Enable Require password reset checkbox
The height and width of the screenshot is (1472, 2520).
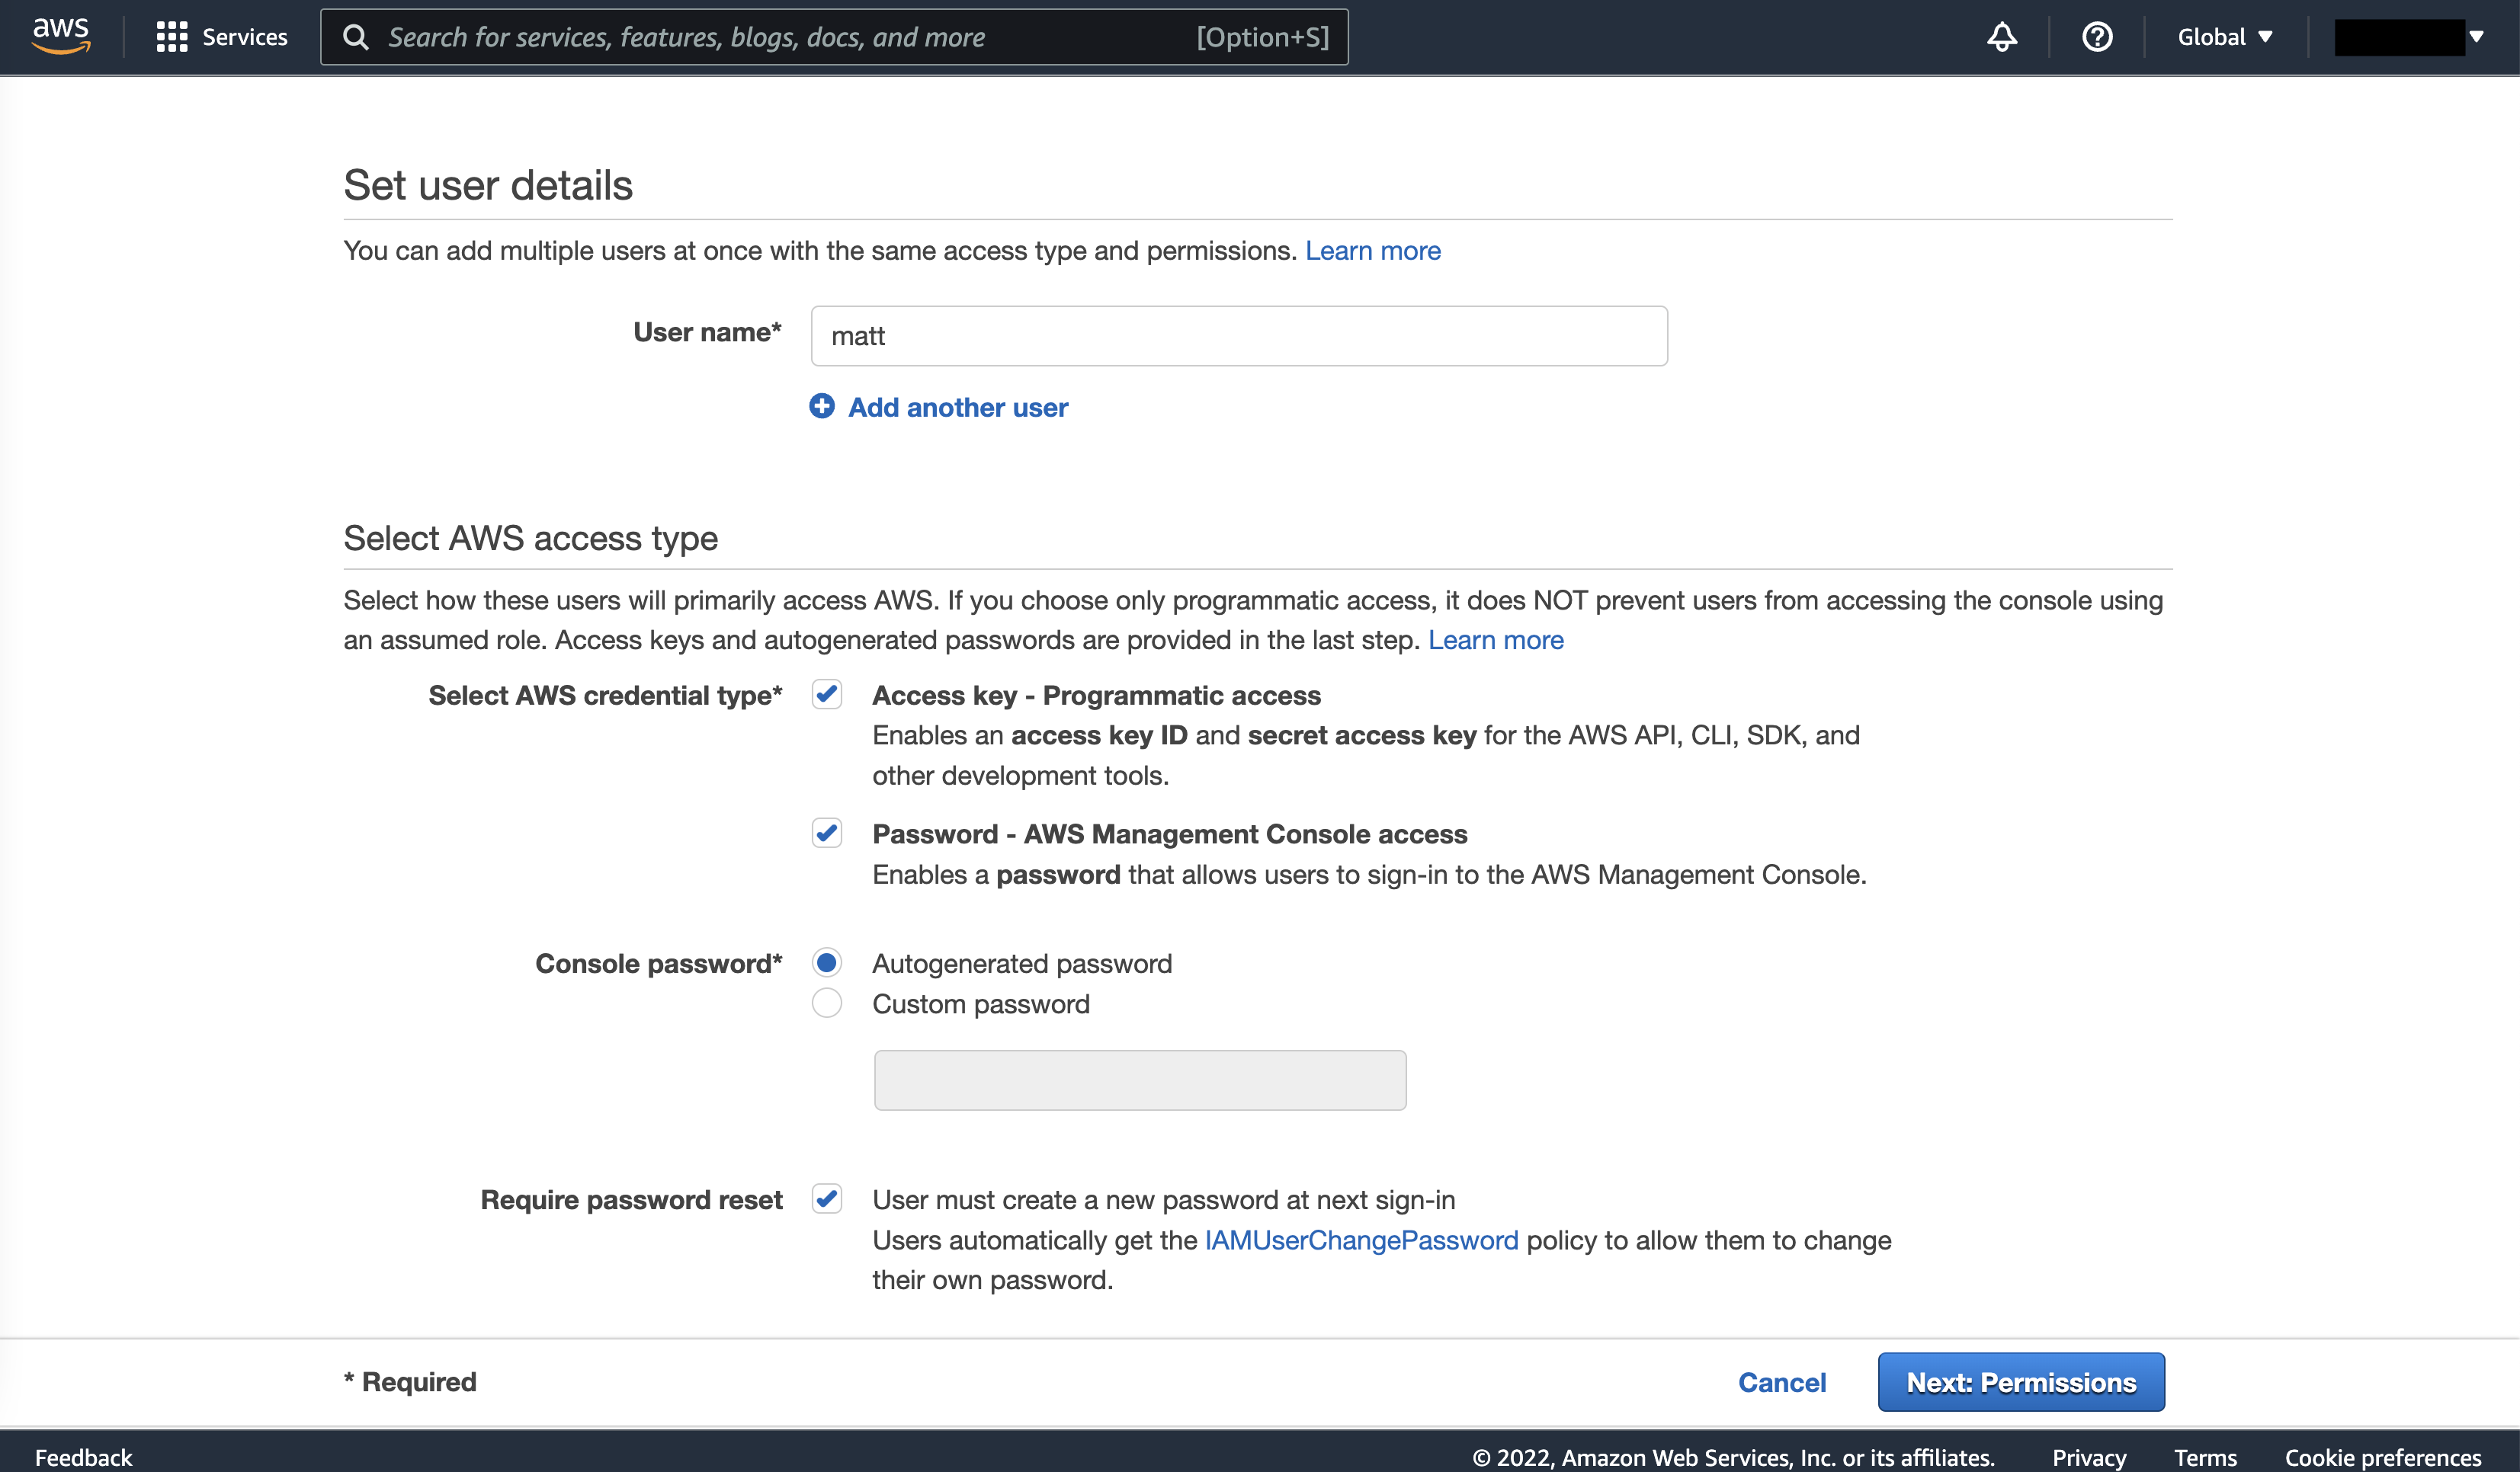pyautogui.click(x=826, y=1198)
